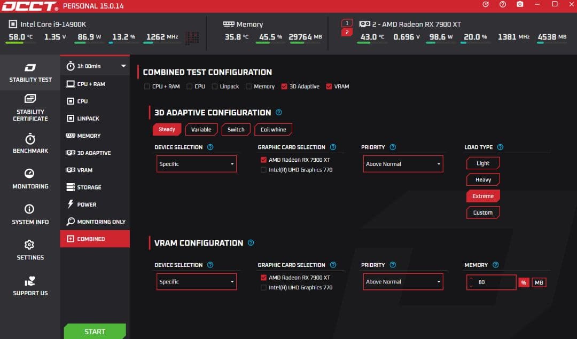Choose Switch mode
577x339 pixels.
(236, 129)
